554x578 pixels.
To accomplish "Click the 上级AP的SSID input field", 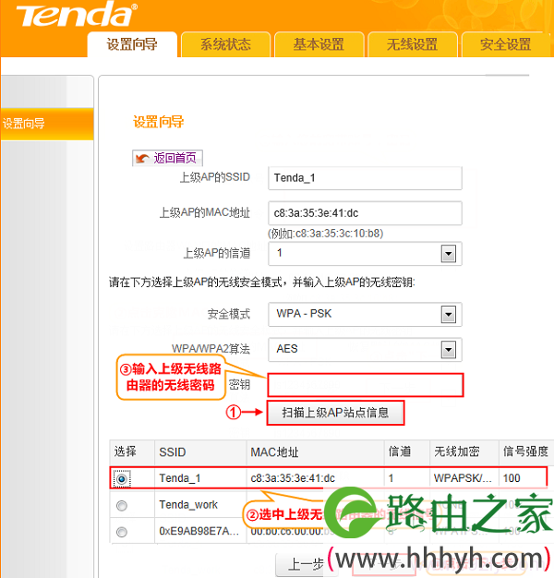I will tap(365, 178).
